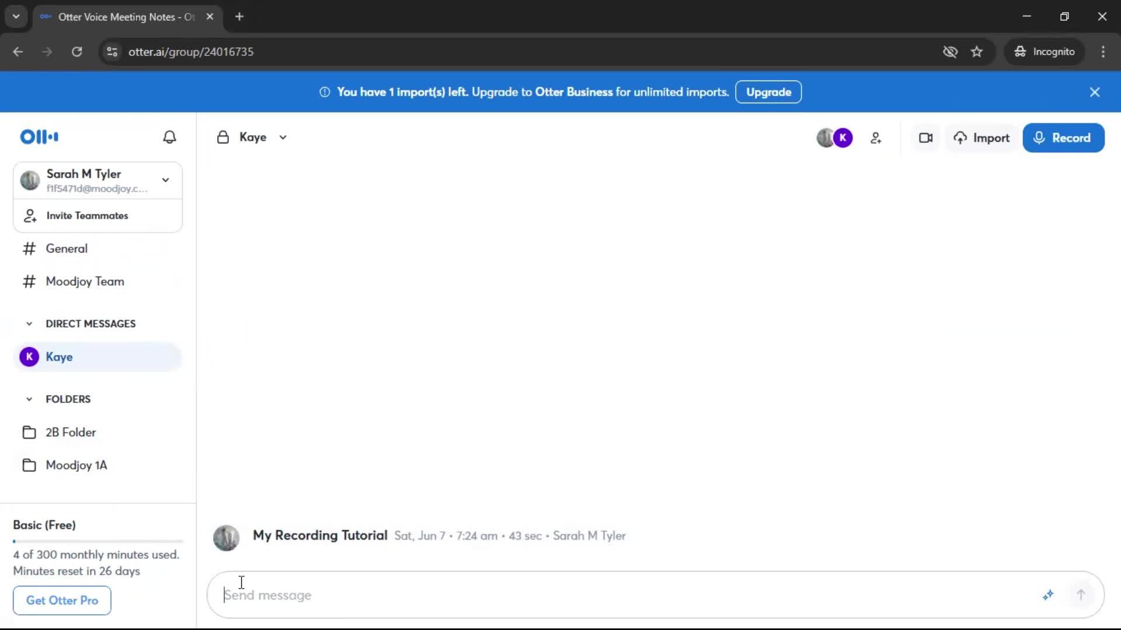This screenshot has width=1121, height=630.
Task: Dismiss the import limit banner
Action: pyautogui.click(x=1095, y=92)
